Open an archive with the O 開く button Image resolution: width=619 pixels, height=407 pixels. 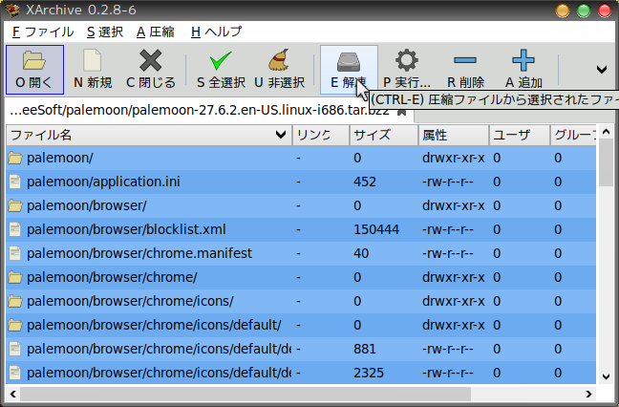coord(34,70)
